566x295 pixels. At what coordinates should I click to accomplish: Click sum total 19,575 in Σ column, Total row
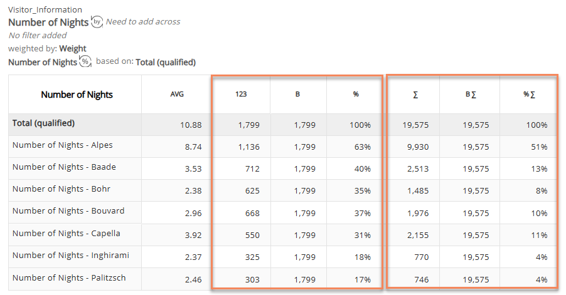416,125
